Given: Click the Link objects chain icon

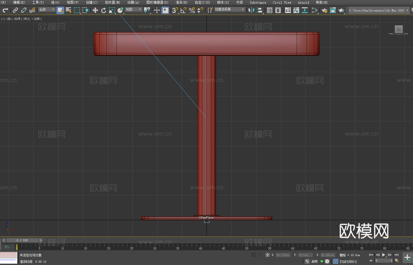Looking at the screenshot, I should point(15,10).
